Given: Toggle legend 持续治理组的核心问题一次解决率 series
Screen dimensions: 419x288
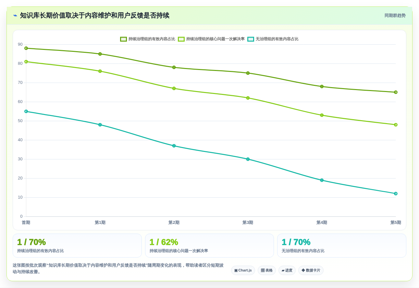Looking at the screenshot, I should [x=211, y=39].
